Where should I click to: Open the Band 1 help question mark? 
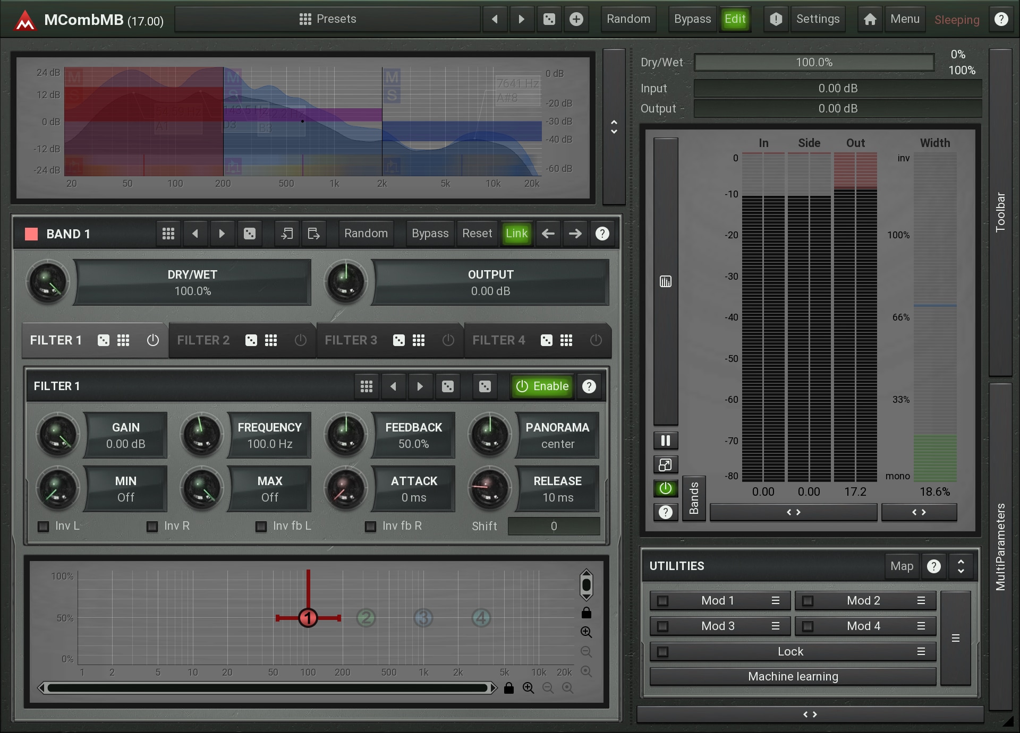pyautogui.click(x=602, y=234)
